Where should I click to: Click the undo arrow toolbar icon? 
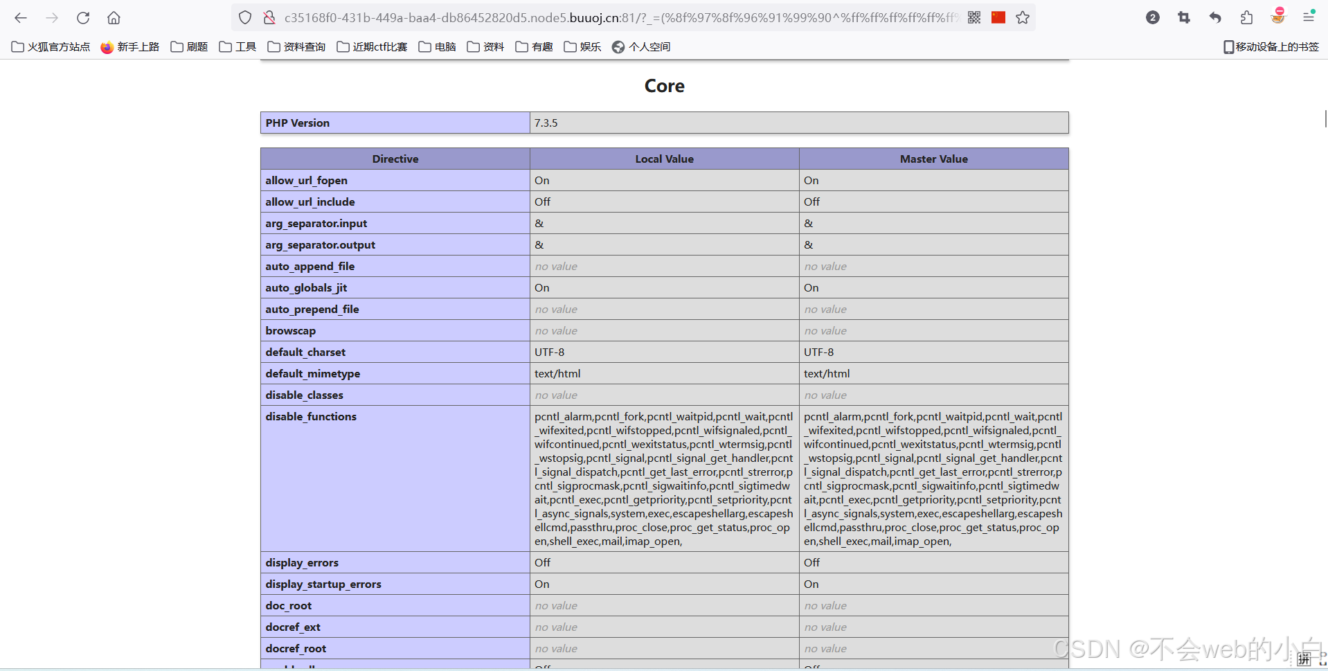(x=1215, y=18)
